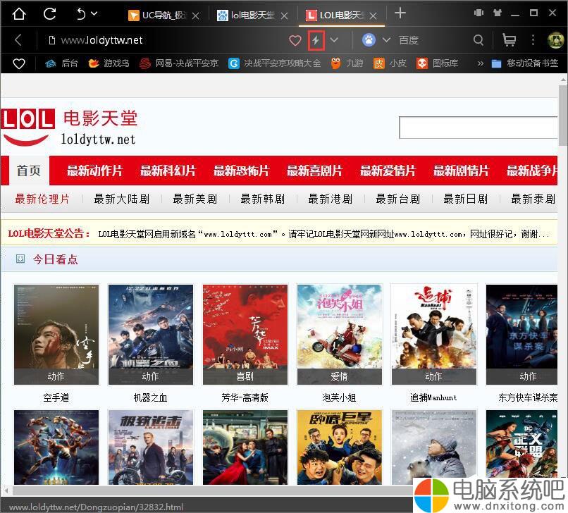
Task: Open the 泡芙小姐 movie poster
Action: coord(340,335)
